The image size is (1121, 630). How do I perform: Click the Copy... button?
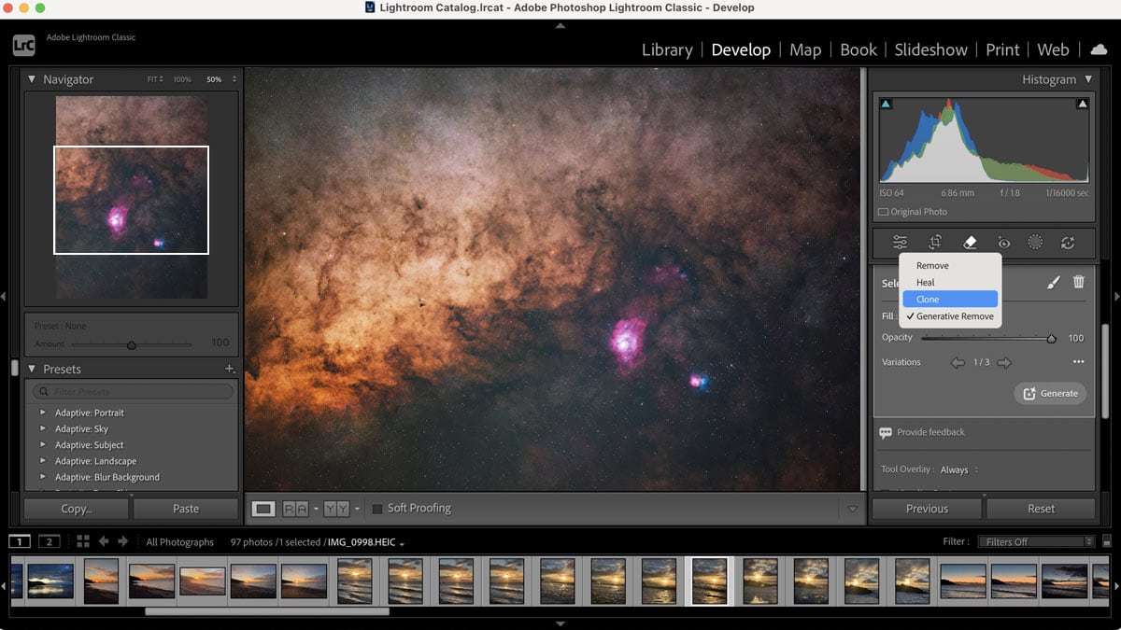77,509
